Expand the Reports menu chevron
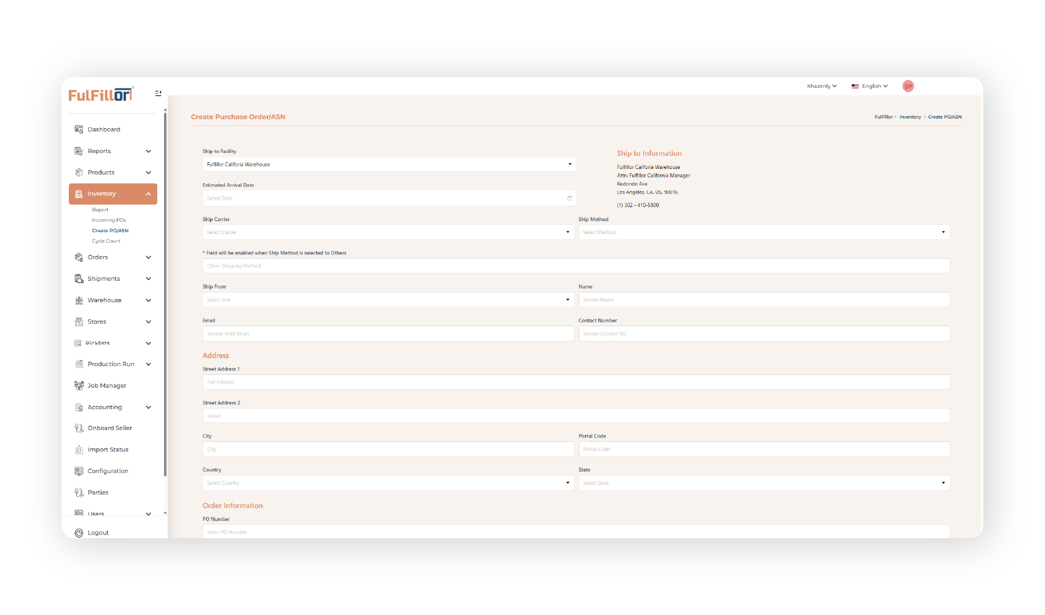This screenshot has height=615, width=1045. (148, 151)
